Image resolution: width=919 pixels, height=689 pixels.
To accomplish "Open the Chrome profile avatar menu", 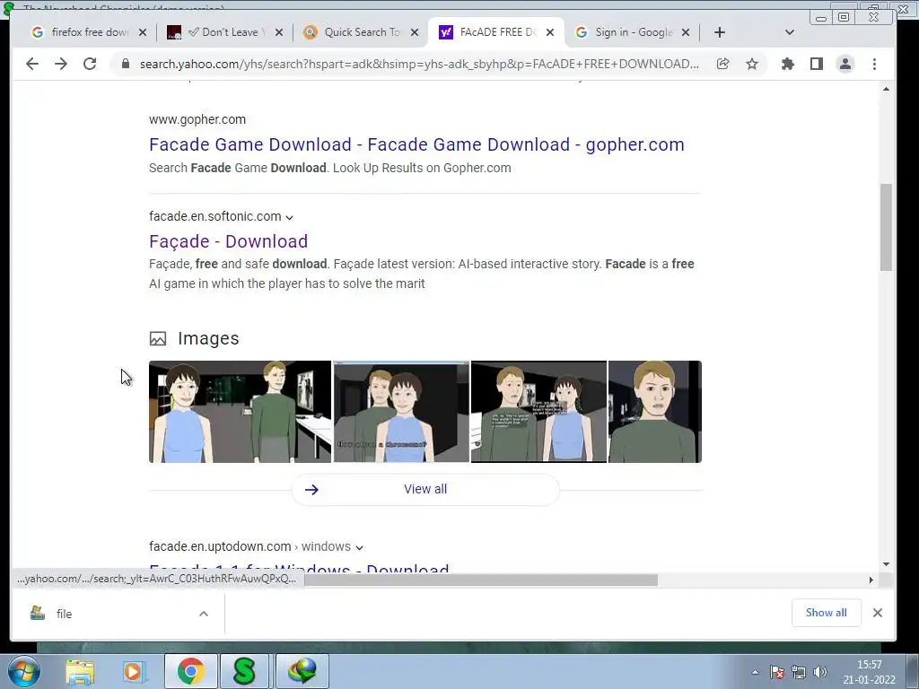I will 845,64.
